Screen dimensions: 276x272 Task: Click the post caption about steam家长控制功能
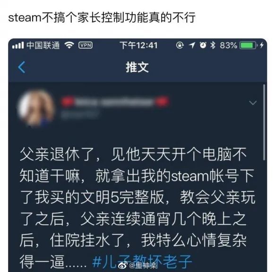pos(102,17)
